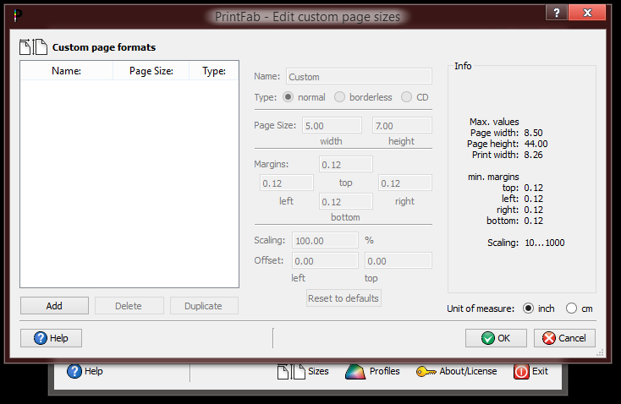Image resolution: width=621 pixels, height=404 pixels.
Task: Click the page height field 7.00
Action: pos(402,125)
